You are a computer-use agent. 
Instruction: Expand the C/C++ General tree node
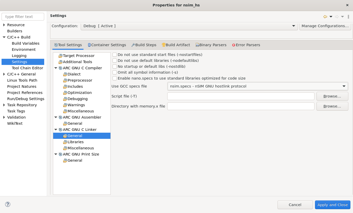pos(4,74)
